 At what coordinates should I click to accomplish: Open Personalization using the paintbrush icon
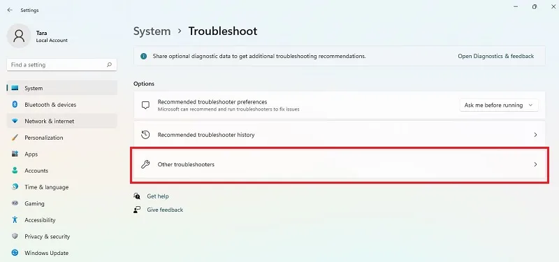(x=15, y=138)
